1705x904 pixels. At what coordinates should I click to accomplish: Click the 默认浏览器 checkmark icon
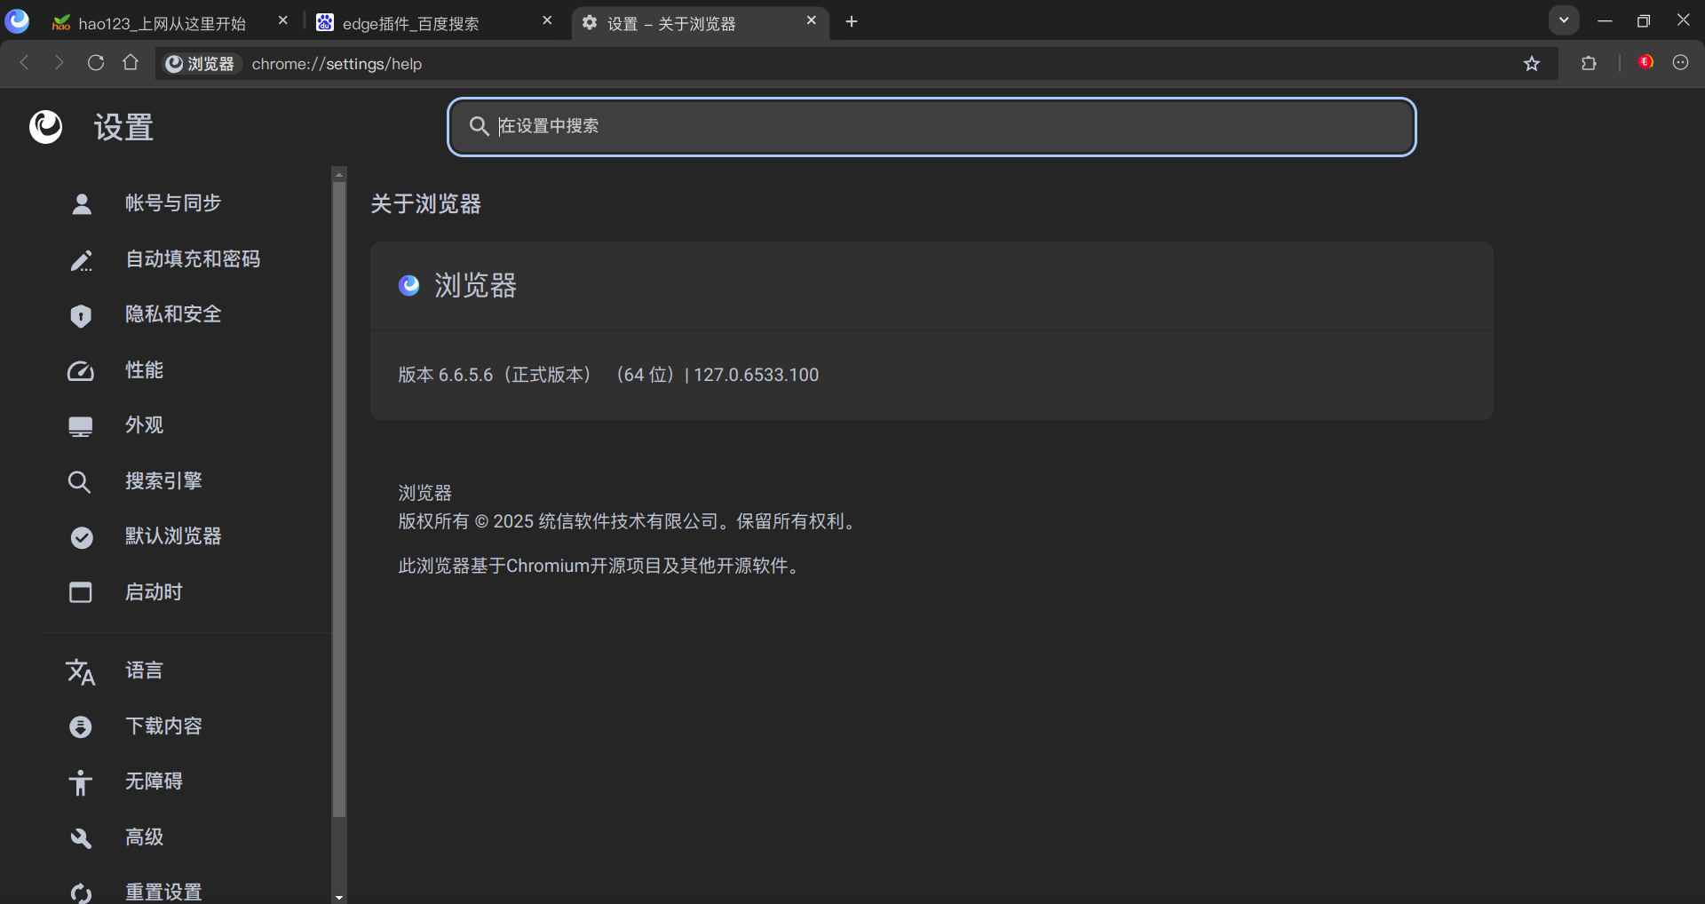81,537
